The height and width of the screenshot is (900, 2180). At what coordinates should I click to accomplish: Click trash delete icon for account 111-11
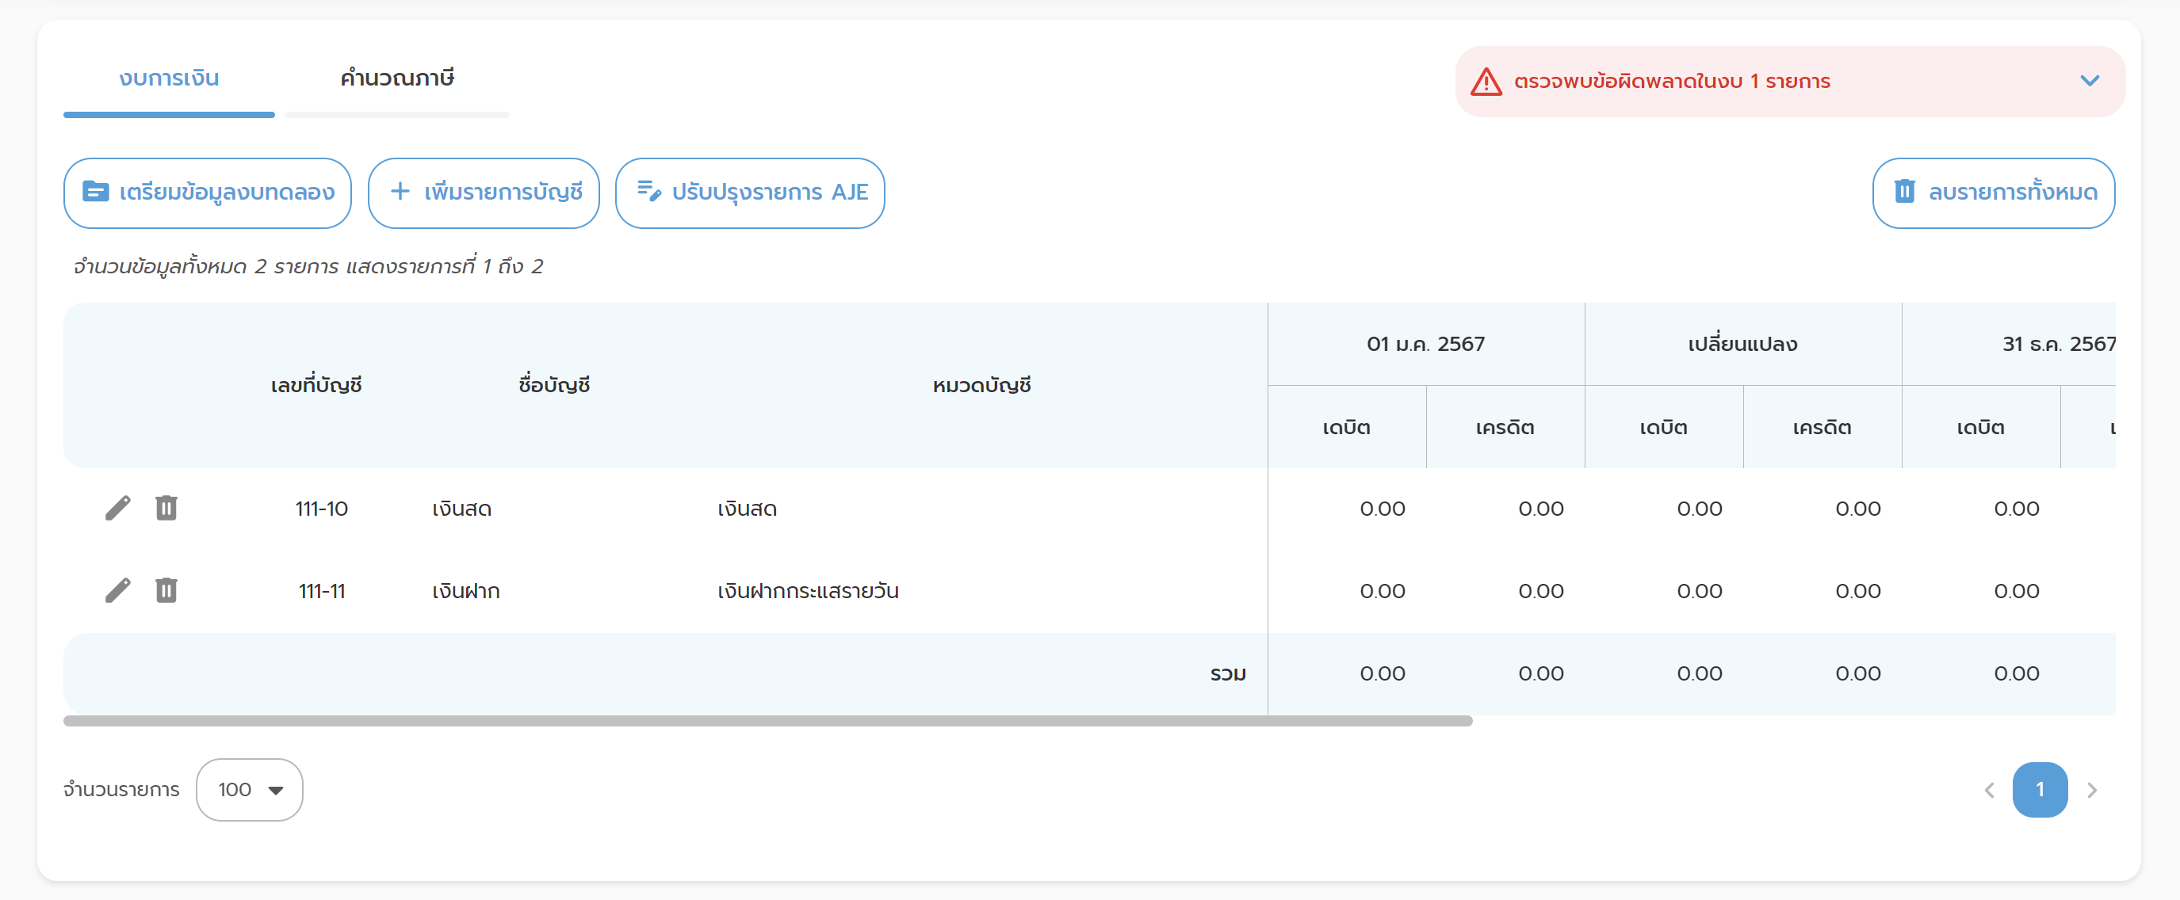click(x=166, y=590)
